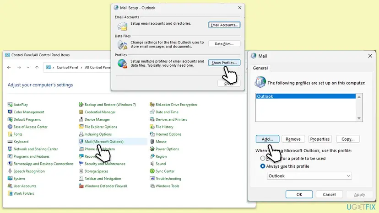Viewport: 379px width, 213px height.
Task: Open Keyboard settings icon
Action: point(10,142)
